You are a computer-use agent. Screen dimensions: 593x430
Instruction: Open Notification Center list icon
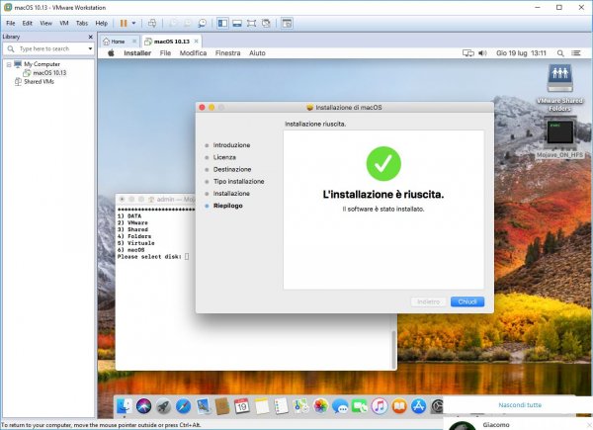[576, 53]
